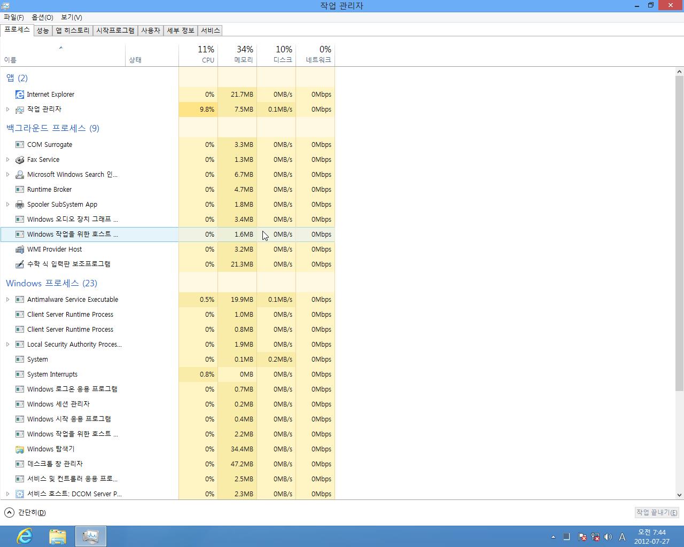Switch to the 앱 히스토리 tab
Screen dimensions: 684x547
tap(73, 30)
